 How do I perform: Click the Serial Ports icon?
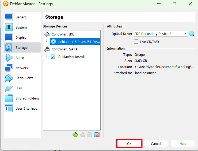(9, 78)
